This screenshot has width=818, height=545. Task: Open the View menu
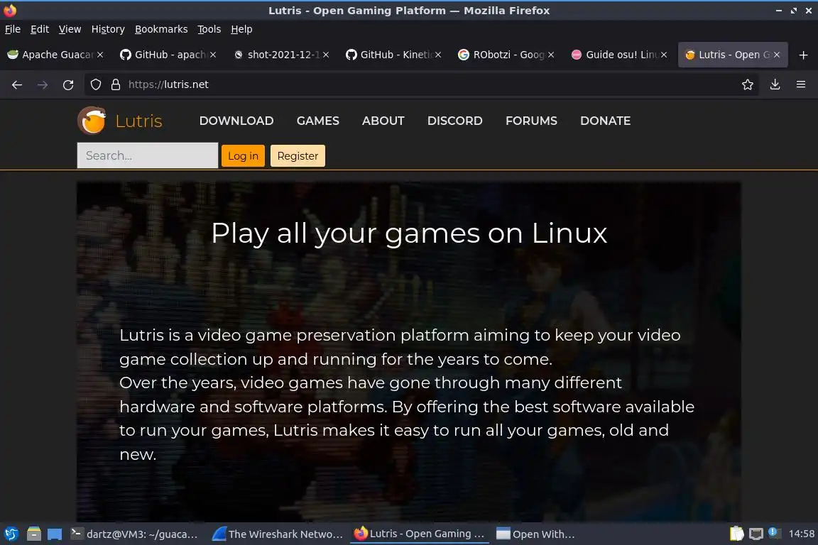(x=70, y=29)
